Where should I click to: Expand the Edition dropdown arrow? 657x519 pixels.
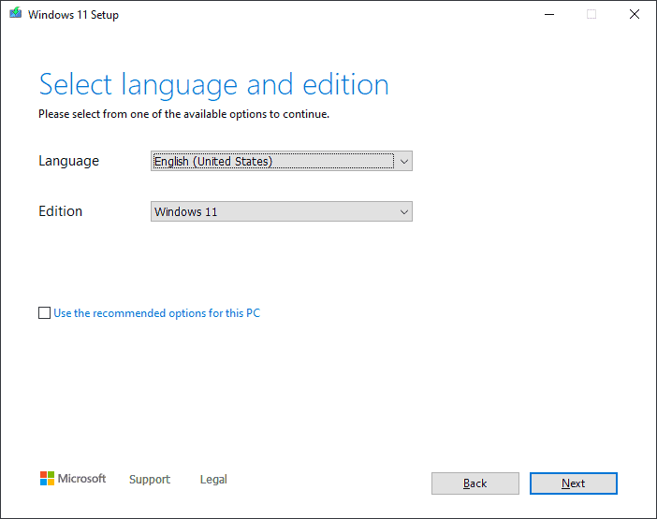click(x=403, y=212)
